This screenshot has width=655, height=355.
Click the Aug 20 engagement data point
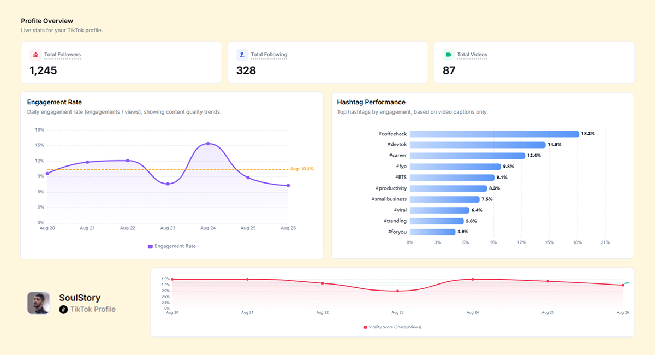tap(47, 174)
